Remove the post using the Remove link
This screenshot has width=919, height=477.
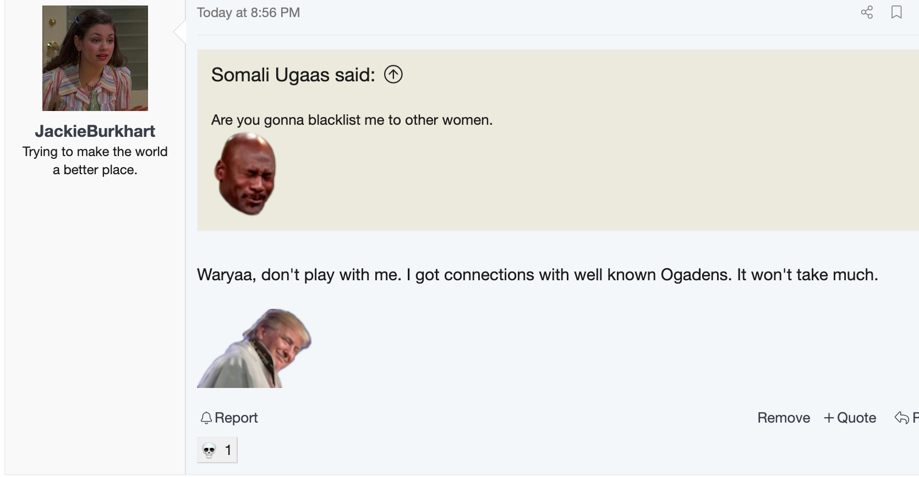(x=783, y=418)
